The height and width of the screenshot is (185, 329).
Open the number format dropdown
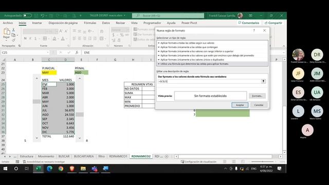[127, 30]
